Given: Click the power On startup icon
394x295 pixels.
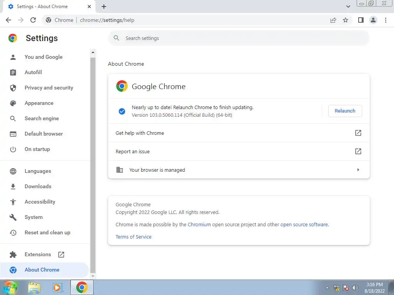Looking at the screenshot, I should click(x=13, y=149).
